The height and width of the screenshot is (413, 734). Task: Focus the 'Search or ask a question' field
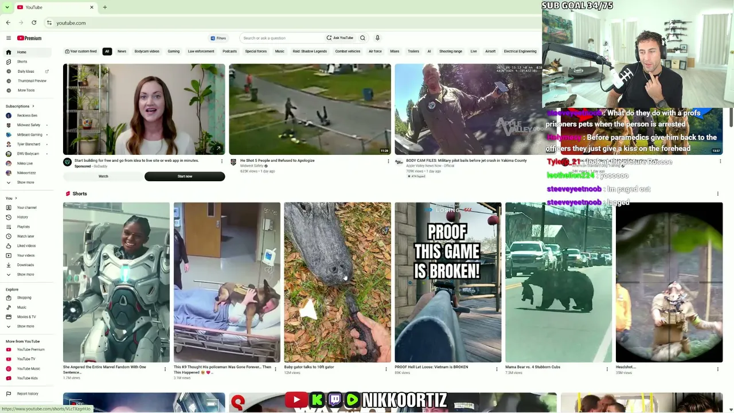(x=282, y=38)
